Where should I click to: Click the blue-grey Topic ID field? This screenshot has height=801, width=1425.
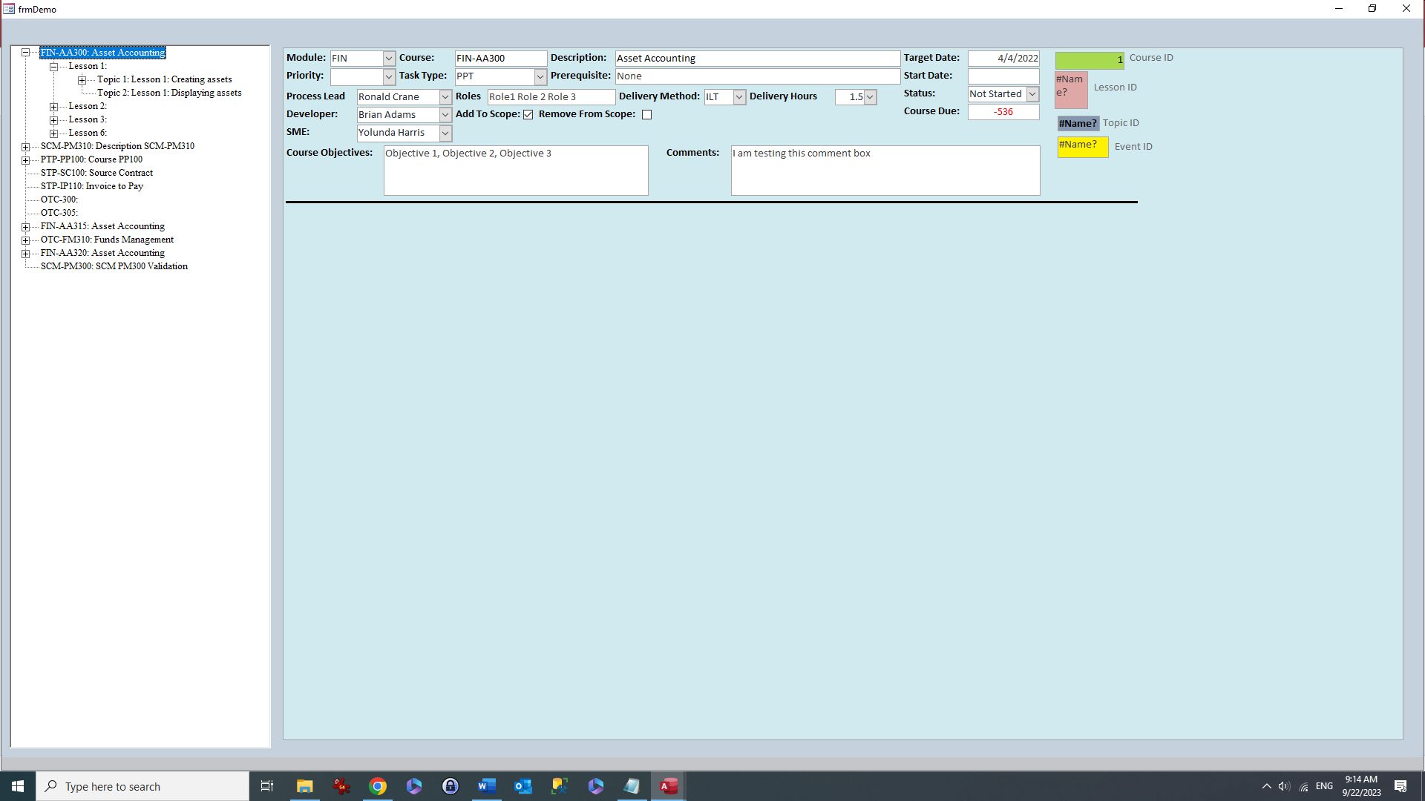[x=1078, y=123]
